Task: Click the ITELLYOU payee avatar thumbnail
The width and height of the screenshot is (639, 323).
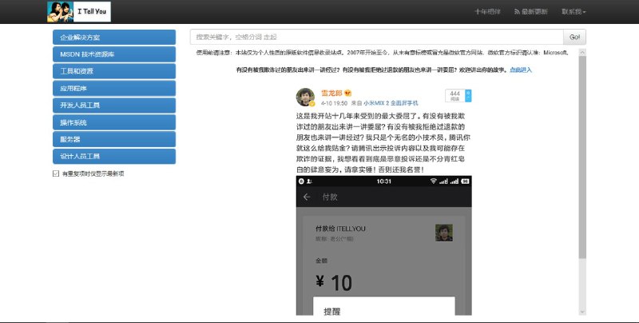Action: coord(444,233)
